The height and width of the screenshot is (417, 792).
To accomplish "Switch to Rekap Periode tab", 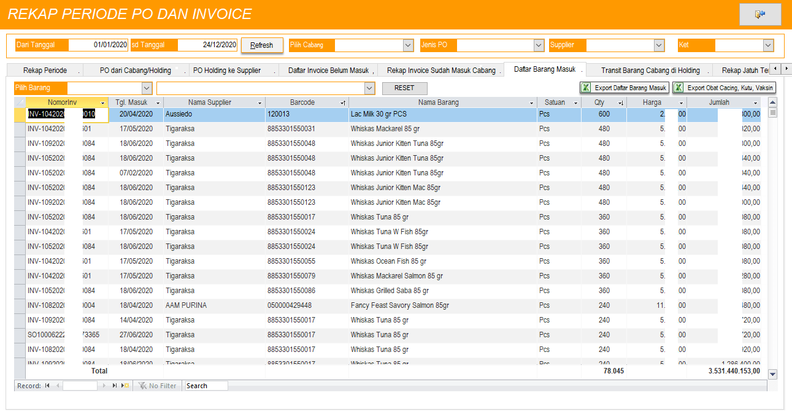I will point(45,71).
